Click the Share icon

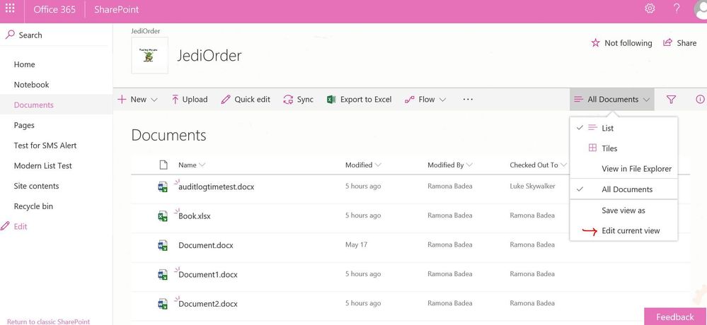[667, 43]
